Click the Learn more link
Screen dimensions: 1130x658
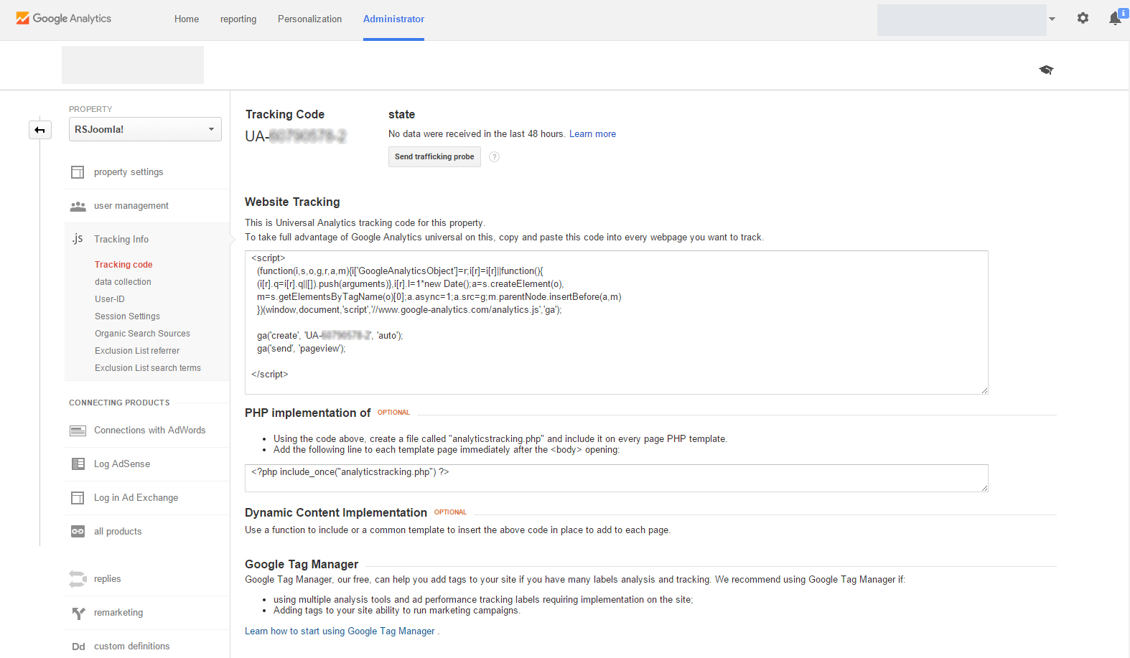click(x=592, y=134)
